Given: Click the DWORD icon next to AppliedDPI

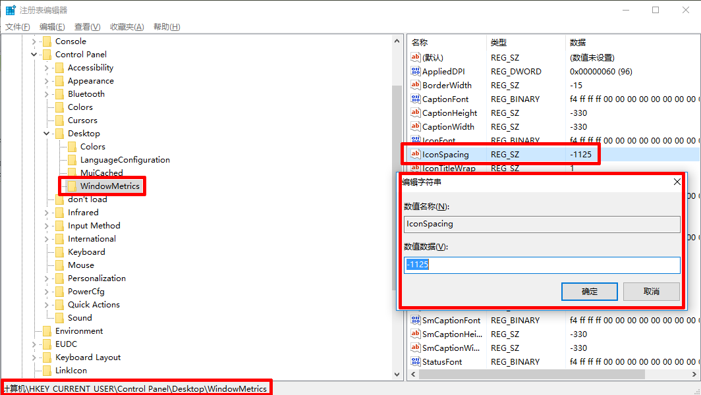Looking at the screenshot, I should coord(416,71).
